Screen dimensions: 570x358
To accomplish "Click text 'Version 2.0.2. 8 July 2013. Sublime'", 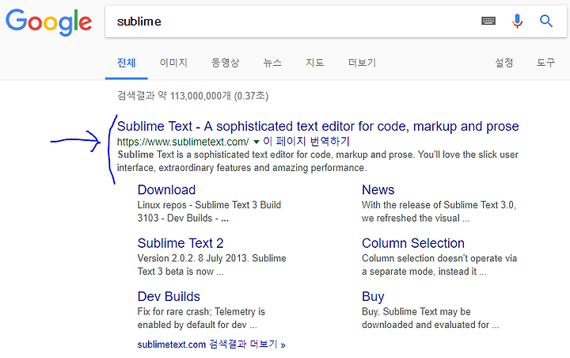I will coord(211,258).
